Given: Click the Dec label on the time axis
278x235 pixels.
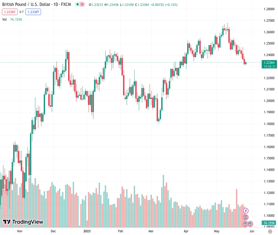Looking at the screenshot, I should pyautogui.click(x=53, y=231).
